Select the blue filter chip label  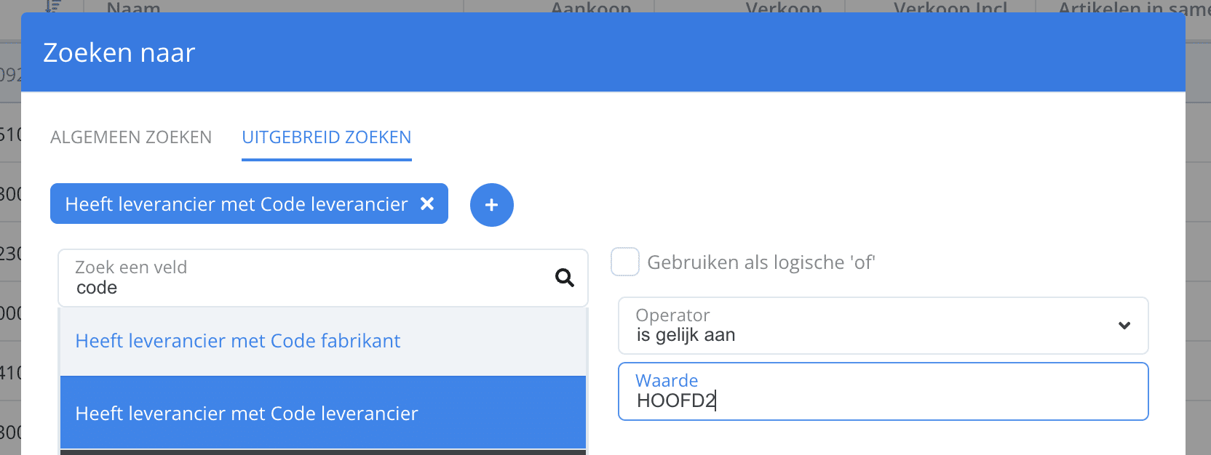tap(237, 204)
